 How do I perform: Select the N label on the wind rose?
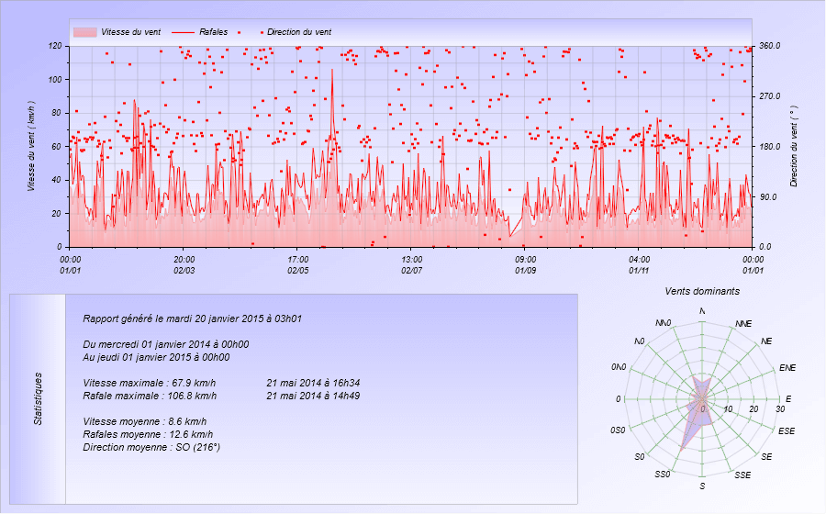pyautogui.click(x=702, y=312)
